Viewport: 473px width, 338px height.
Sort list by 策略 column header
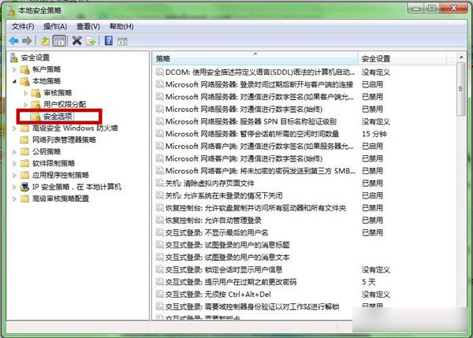coord(252,58)
